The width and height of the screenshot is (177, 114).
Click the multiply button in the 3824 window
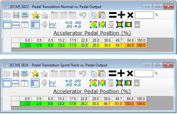(x=130, y=74)
